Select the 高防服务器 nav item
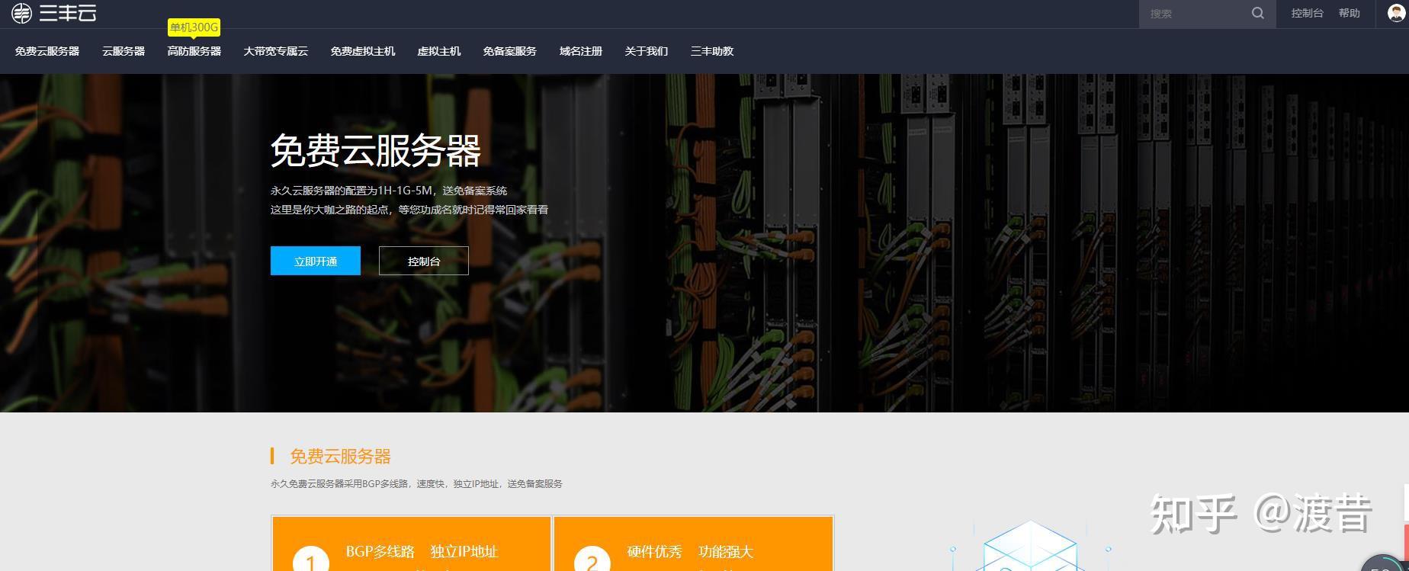Image resolution: width=1409 pixels, height=571 pixels. click(x=194, y=51)
